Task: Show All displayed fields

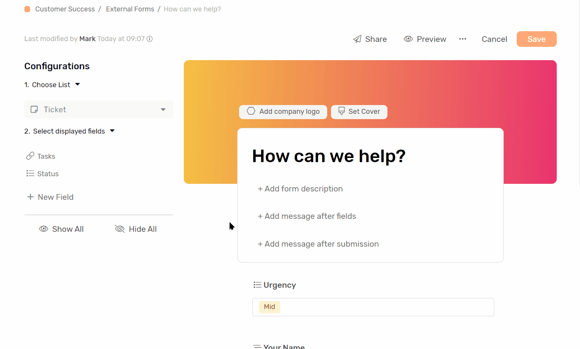Action: pos(61,229)
